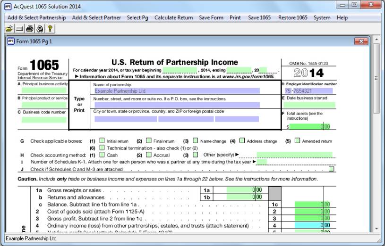Open the Select Pg menu
The width and height of the screenshot is (385, 246).
click(x=138, y=17)
